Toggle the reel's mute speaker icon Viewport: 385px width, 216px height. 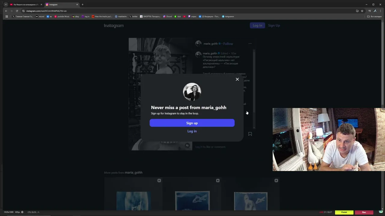[x=187, y=145]
